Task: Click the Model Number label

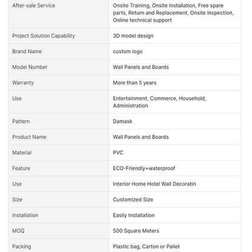Action: click(30, 67)
